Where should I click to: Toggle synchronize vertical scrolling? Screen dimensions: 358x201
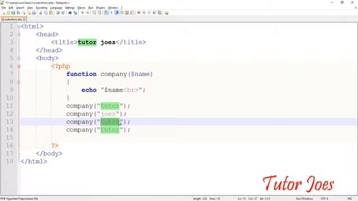94,13
